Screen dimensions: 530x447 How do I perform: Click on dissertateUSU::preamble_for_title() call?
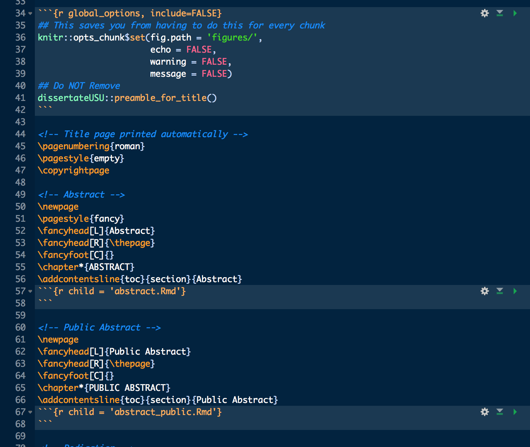[127, 98]
